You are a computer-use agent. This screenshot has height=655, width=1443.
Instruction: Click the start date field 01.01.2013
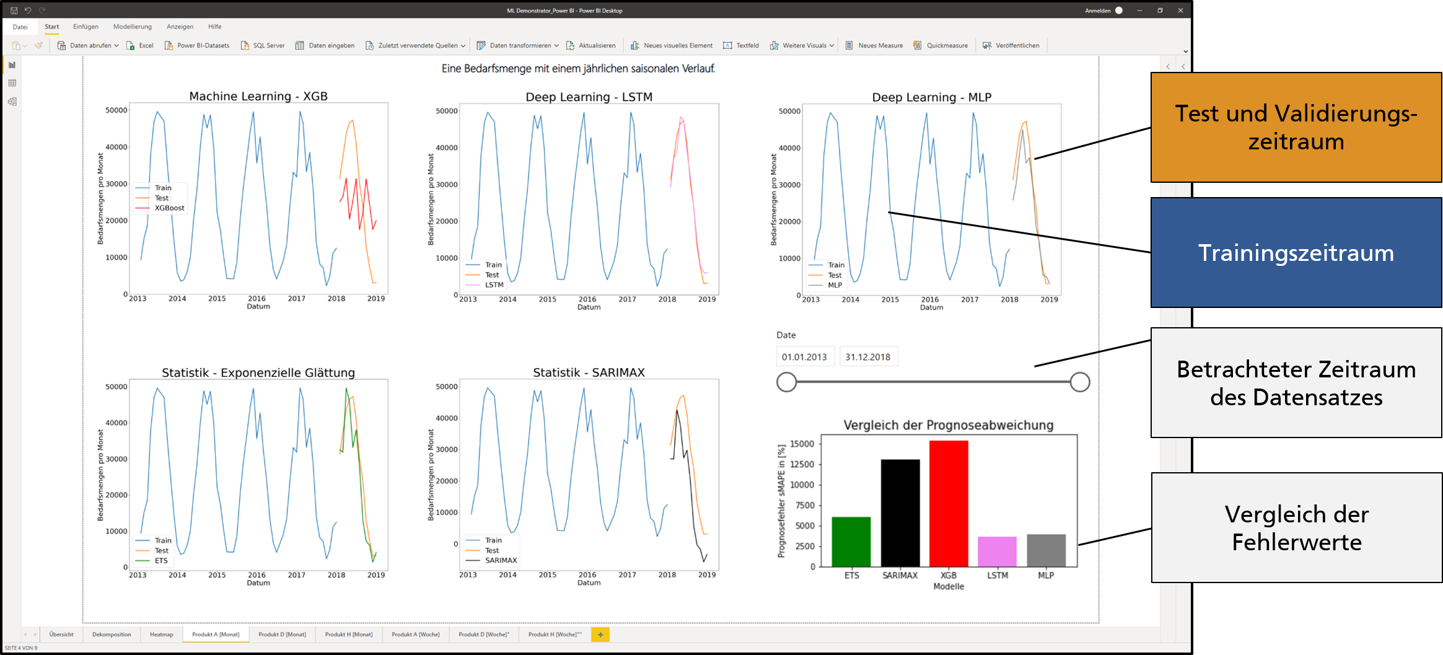[805, 357]
